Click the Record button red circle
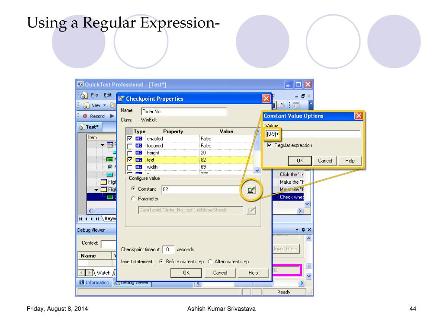Viewport: 443px width, 332px height. point(85,116)
